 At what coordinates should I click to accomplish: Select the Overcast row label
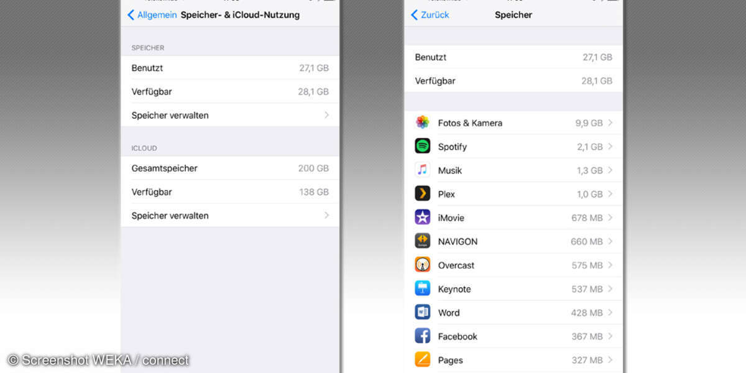pos(456,265)
